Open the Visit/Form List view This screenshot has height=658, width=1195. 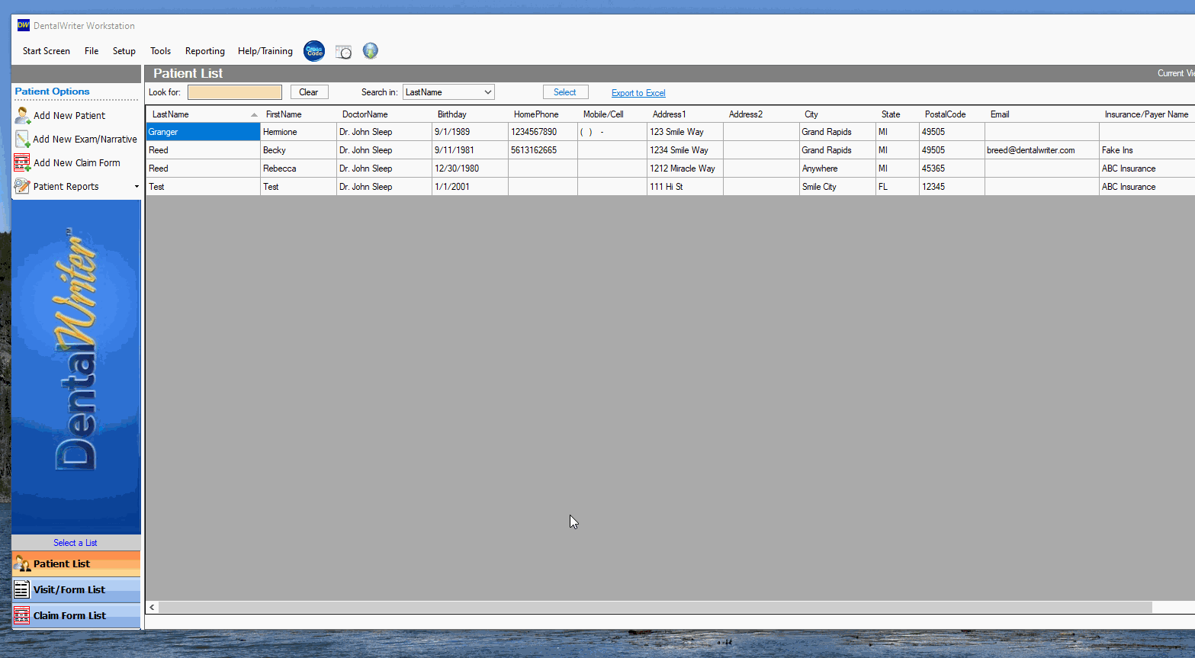click(76, 589)
